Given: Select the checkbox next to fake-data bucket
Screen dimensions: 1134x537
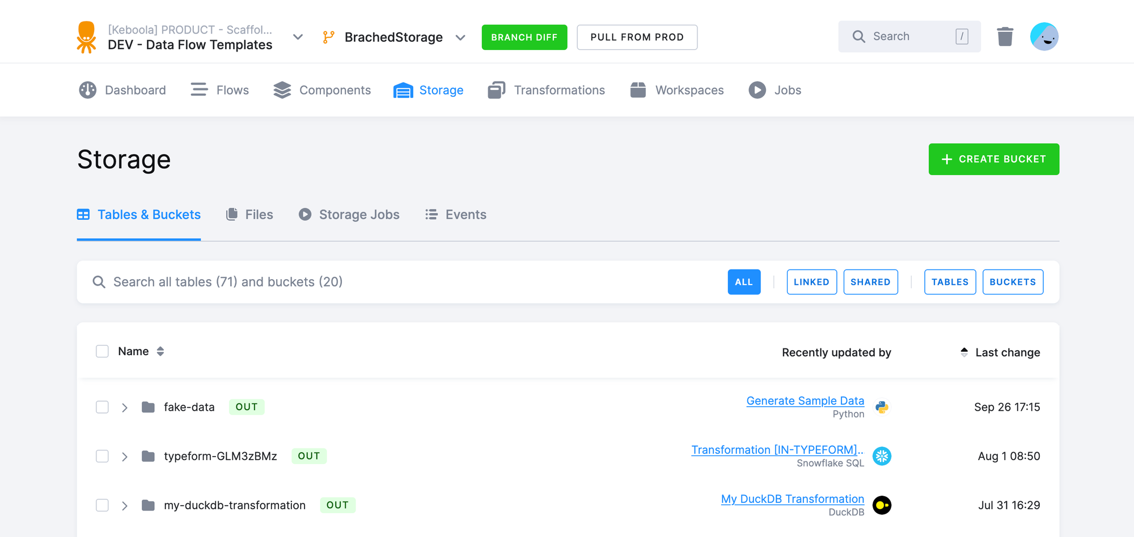Looking at the screenshot, I should point(102,407).
